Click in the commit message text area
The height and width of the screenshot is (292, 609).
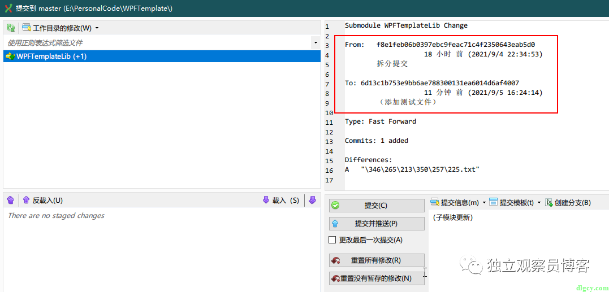click(519, 252)
